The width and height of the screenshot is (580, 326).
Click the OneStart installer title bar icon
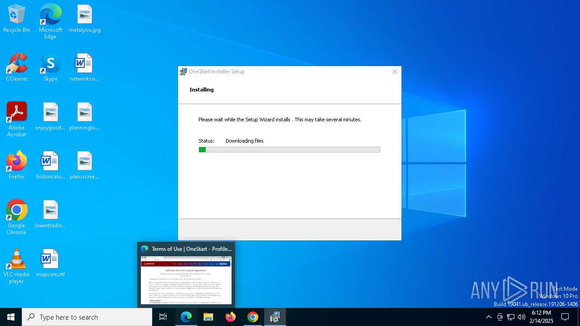(183, 72)
